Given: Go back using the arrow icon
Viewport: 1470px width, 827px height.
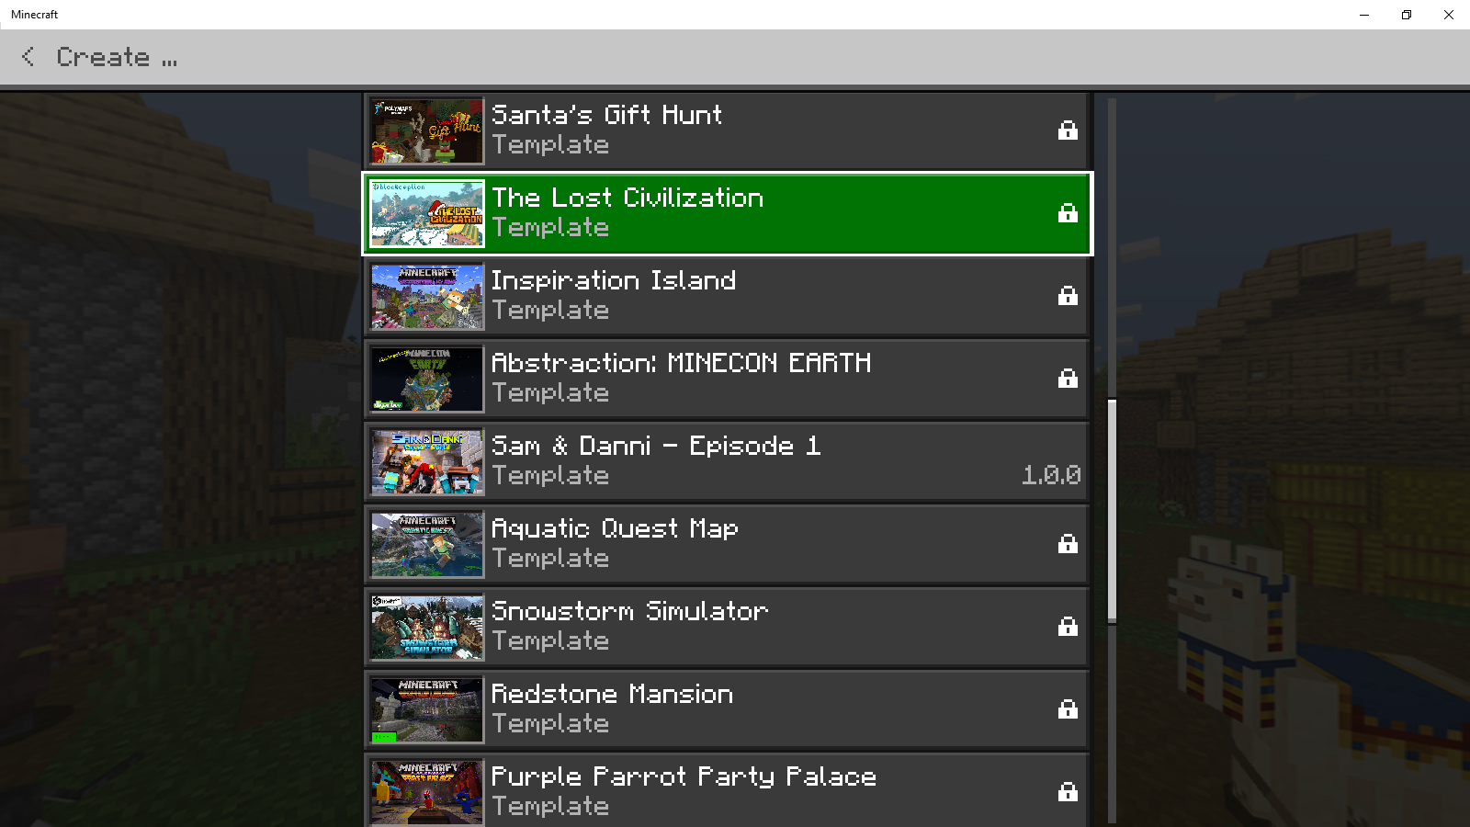Looking at the screenshot, I should pyautogui.click(x=28, y=57).
